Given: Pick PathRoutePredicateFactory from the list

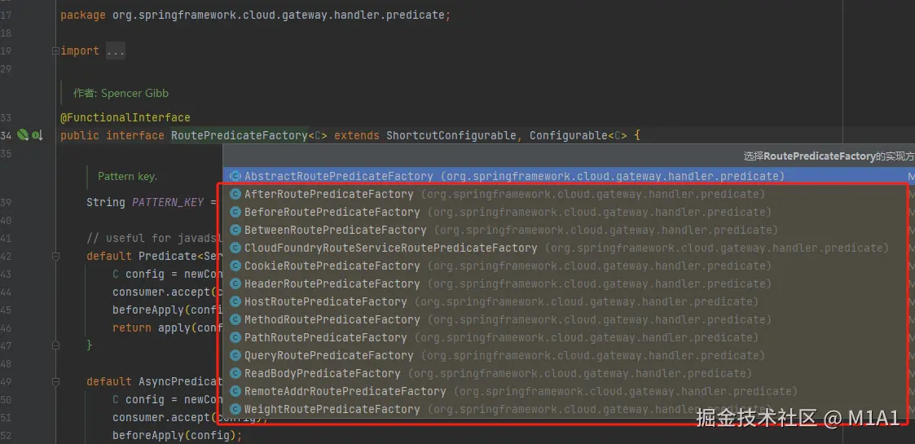Looking at the screenshot, I should tap(569, 338).
